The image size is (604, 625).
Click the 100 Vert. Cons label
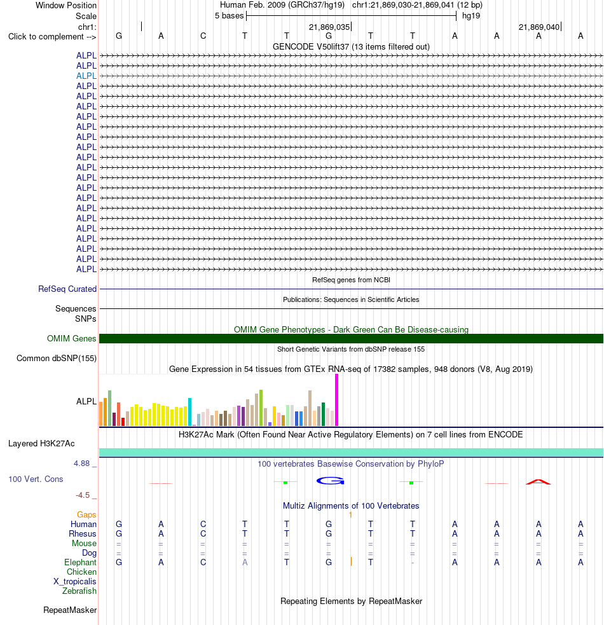[36, 479]
